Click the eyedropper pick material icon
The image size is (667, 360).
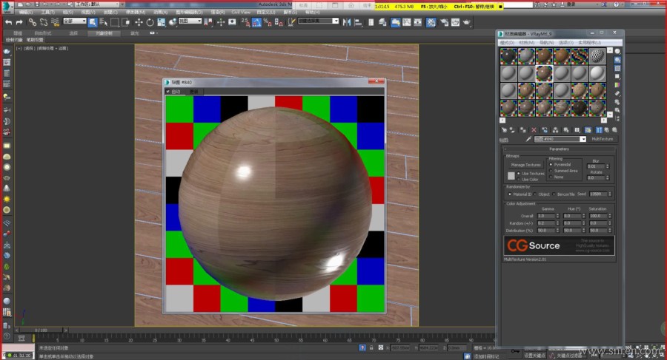pyautogui.click(x=528, y=139)
